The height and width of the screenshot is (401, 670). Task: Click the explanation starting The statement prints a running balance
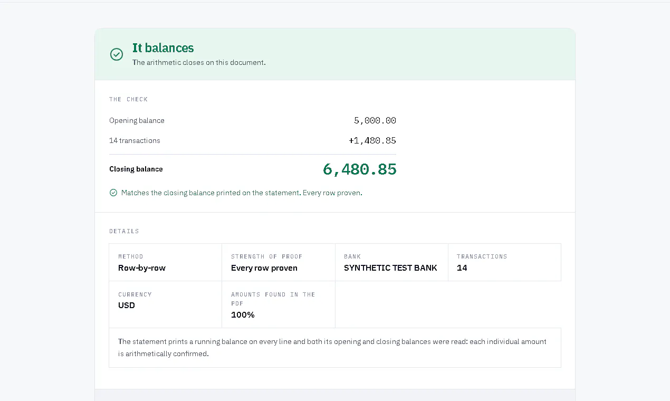(x=332, y=348)
